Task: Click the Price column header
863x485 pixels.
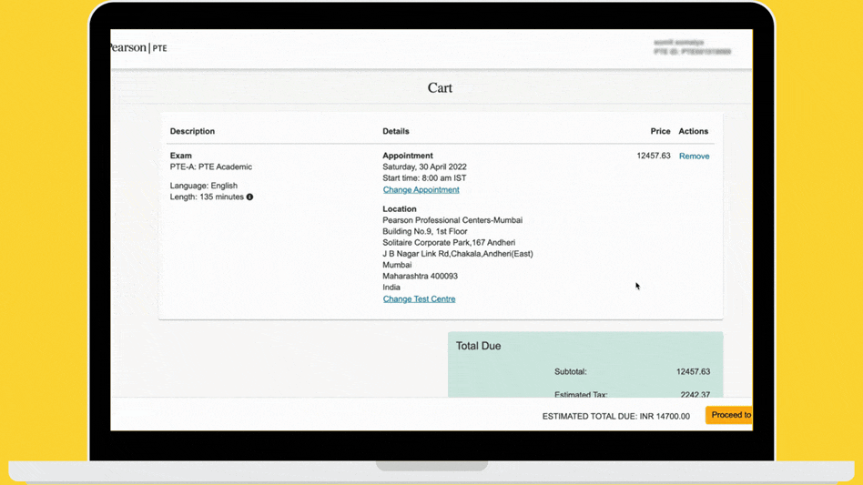Action: 661,131
